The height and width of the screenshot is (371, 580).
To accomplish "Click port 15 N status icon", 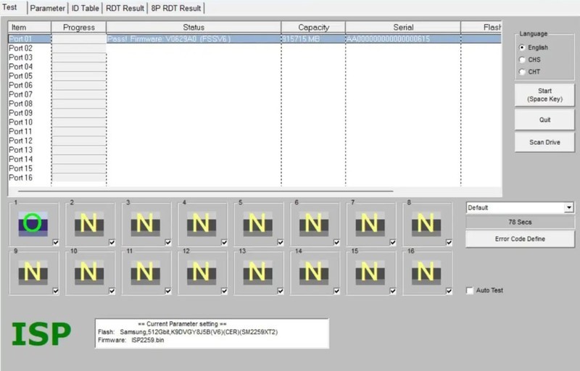I will (x=370, y=272).
